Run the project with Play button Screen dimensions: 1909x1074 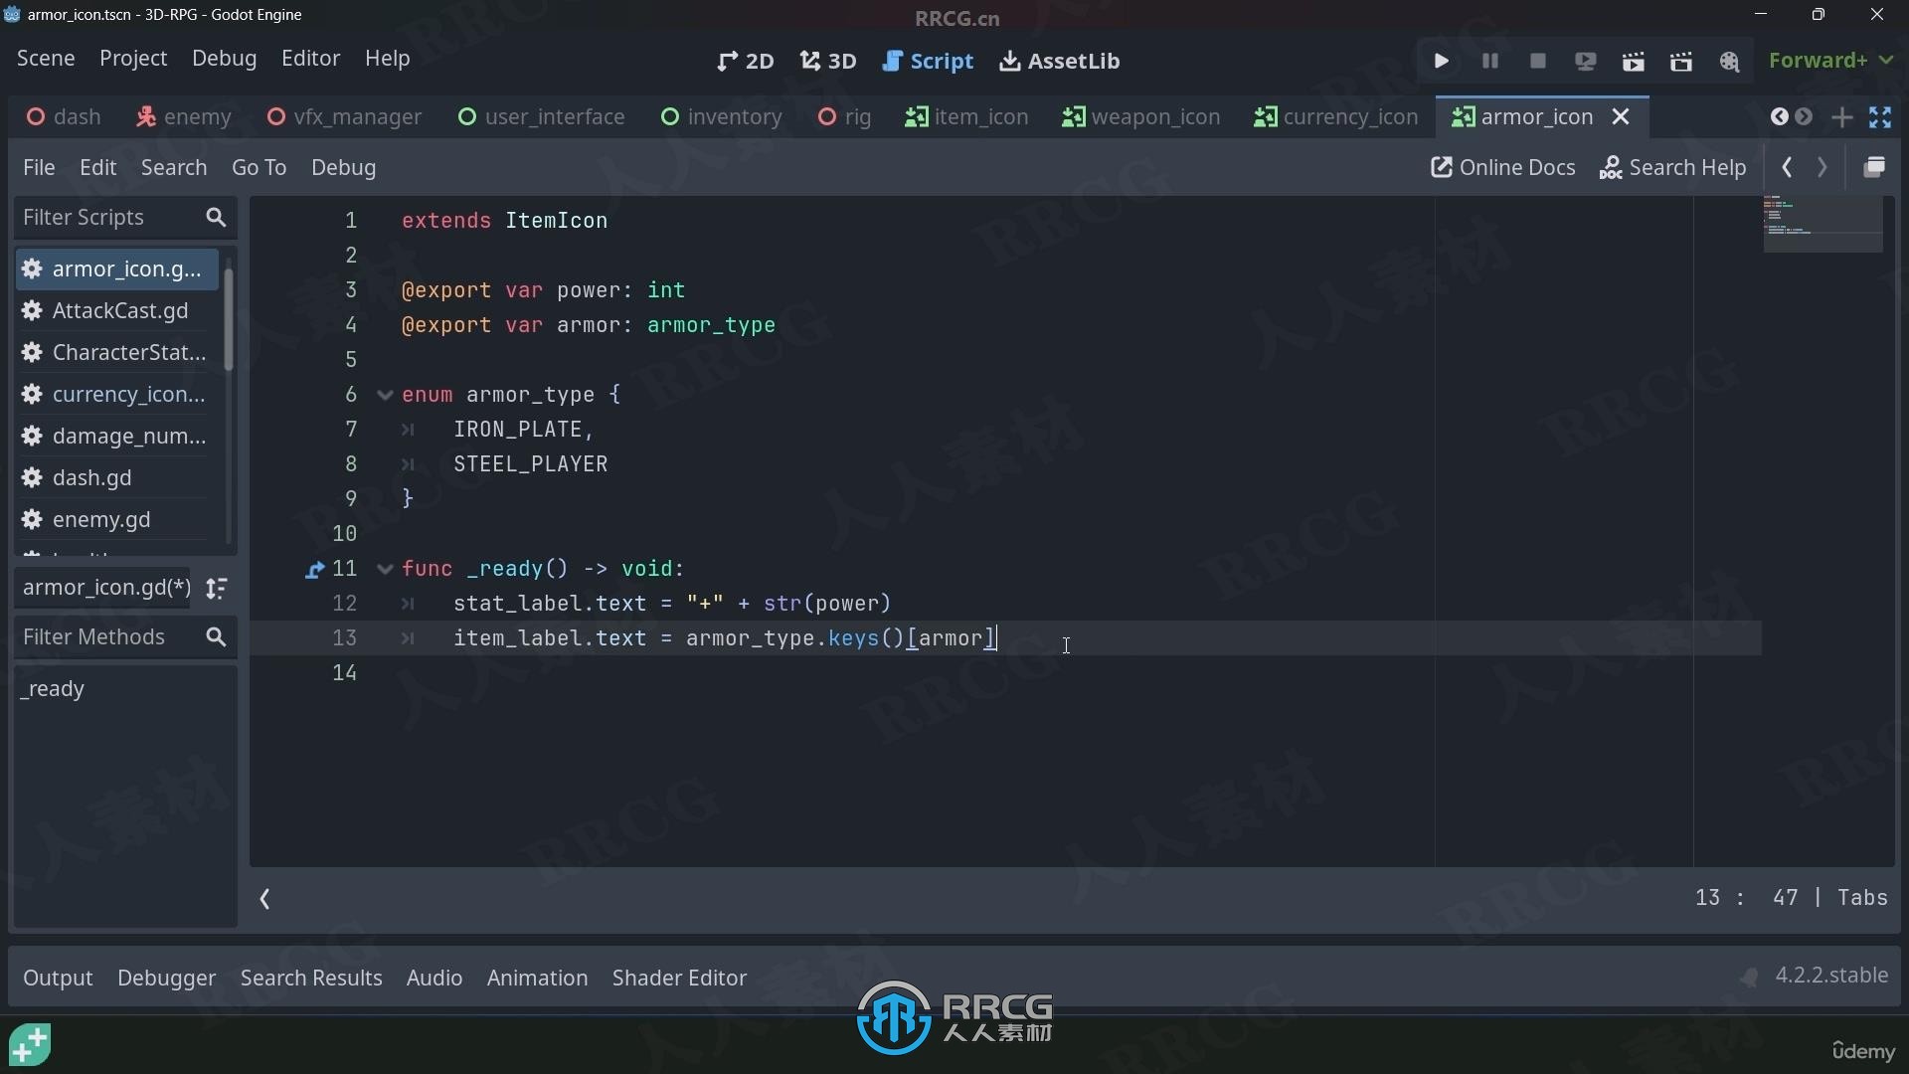[x=1441, y=61]
